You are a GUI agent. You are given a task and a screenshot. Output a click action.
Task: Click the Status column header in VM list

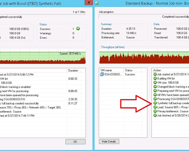[x=132, y=70]
